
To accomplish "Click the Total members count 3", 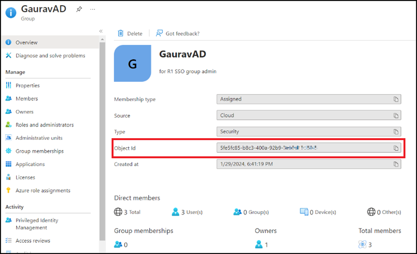I will [365, 244].
